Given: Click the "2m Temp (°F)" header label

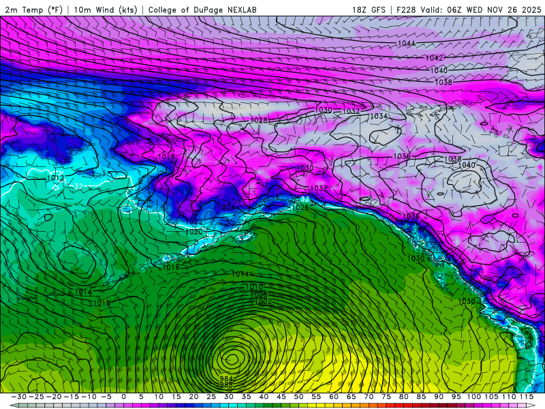Looking at the screenshot, I should coord(33,10).
